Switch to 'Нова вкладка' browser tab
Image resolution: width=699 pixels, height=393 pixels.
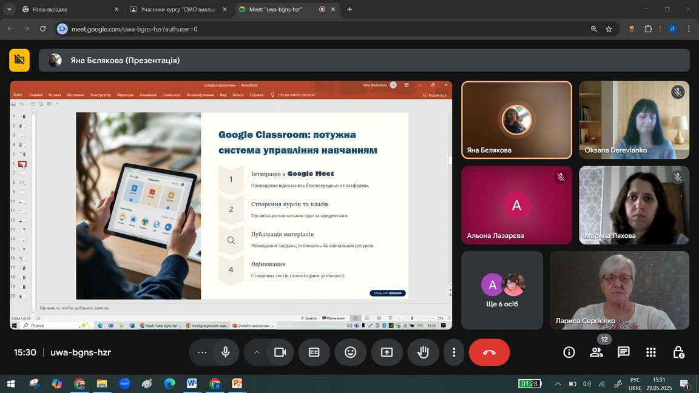click(x=70, y=9)
